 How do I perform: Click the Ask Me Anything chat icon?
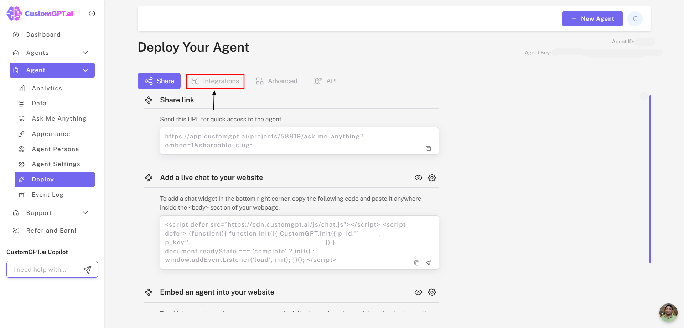coord(21,118)
